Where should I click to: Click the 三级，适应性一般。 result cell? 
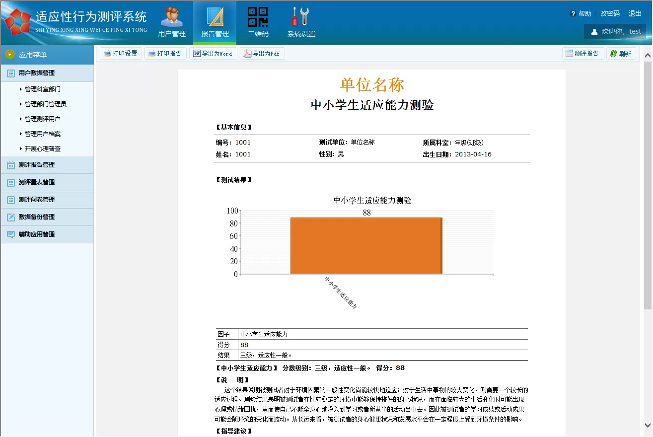coord(383,355)
